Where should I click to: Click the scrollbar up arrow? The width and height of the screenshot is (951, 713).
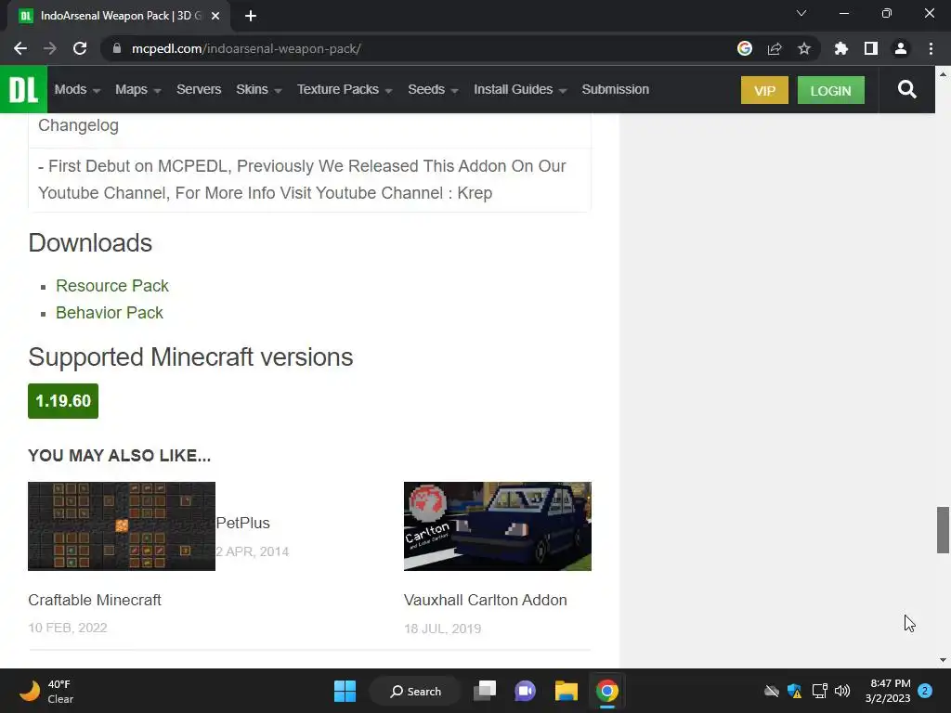[x=943, y=74]
